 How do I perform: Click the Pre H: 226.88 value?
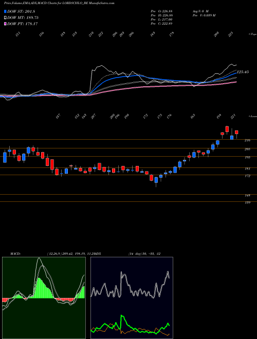coord(161,15)
